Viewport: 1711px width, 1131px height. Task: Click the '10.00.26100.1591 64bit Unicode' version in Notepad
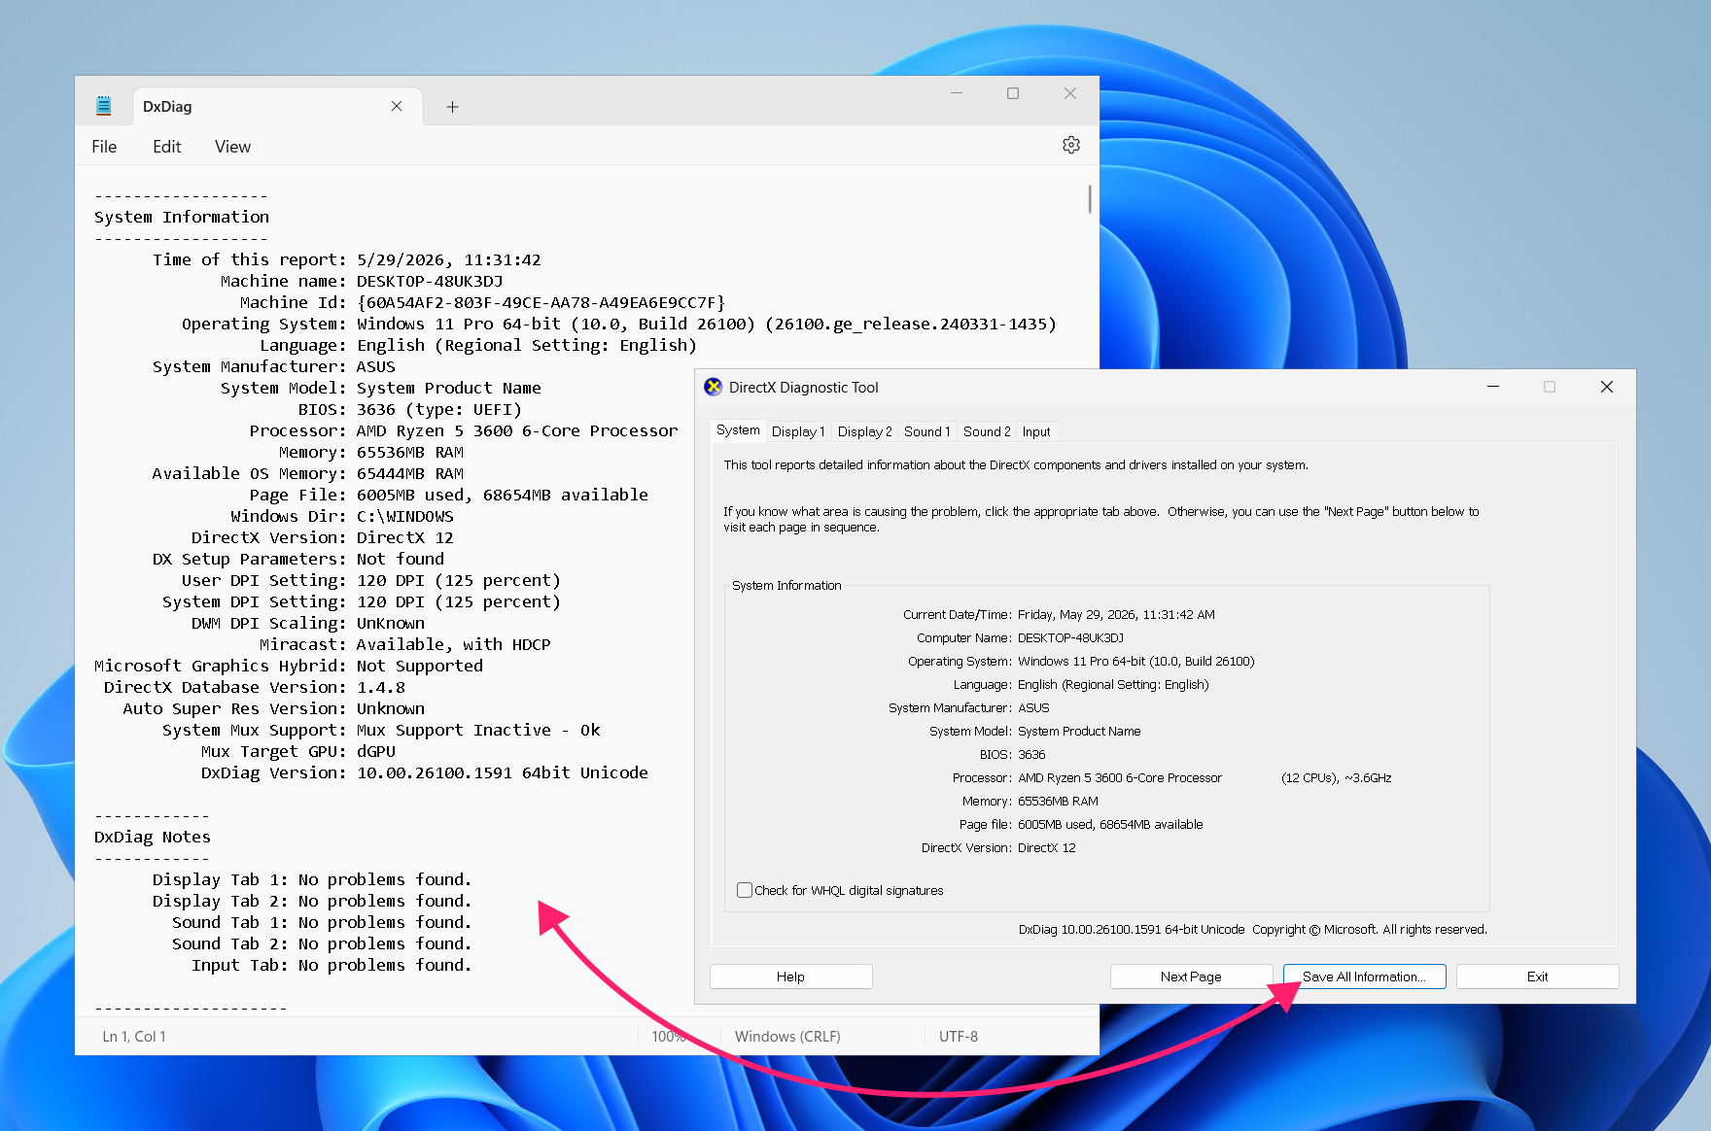pos(503,772)
